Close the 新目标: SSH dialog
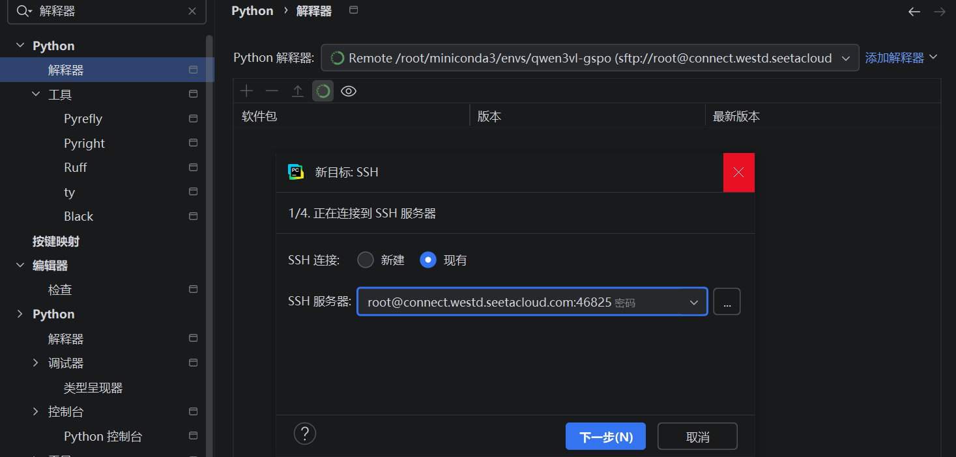This screenshot has width=956, height=457. point(739,173)
